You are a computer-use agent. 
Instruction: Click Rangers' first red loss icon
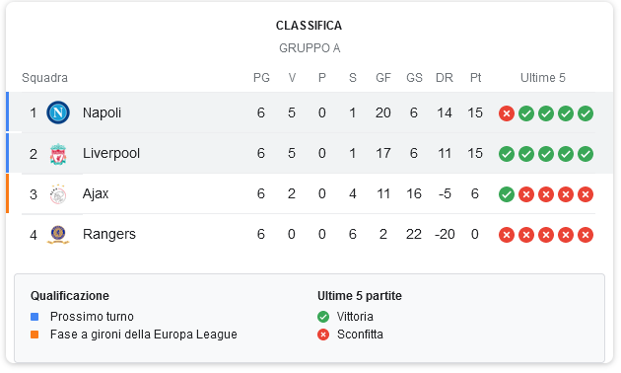[x=507, y=235]
